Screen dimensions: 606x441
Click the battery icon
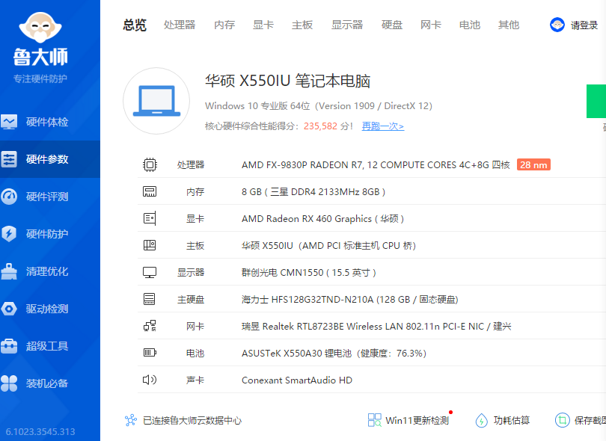click(x=150, y=353)
